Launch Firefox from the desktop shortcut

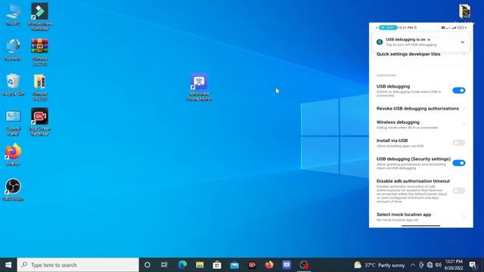point(13,154)
